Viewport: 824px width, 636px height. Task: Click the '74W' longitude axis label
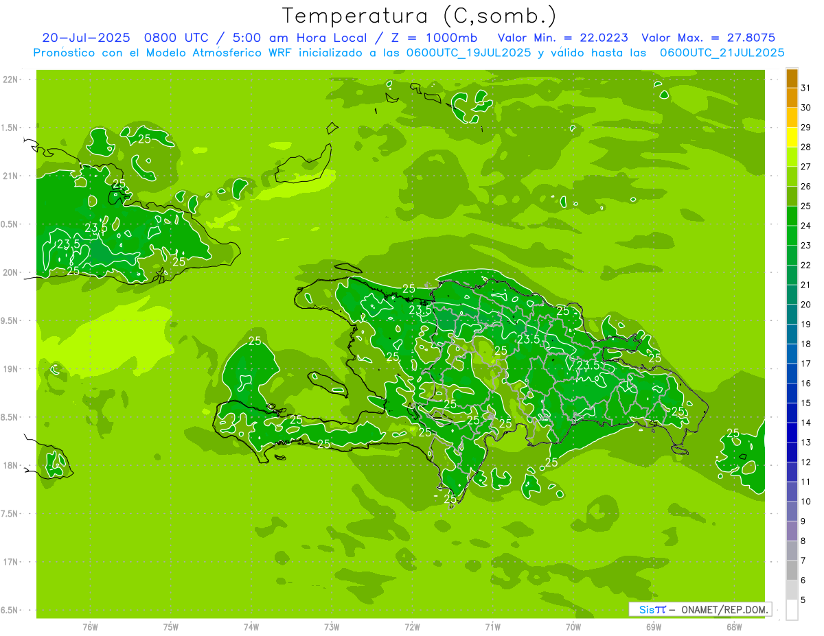(x=251, y=627)
